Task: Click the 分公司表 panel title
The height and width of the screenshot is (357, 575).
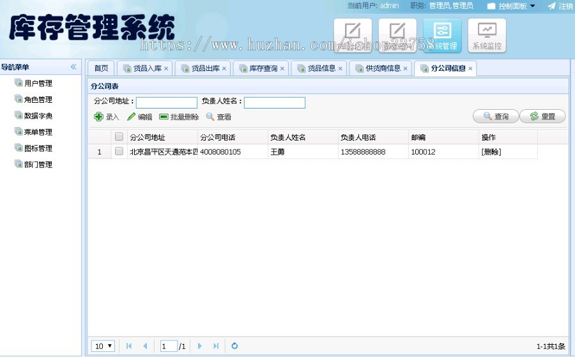Action: [105, 86]
